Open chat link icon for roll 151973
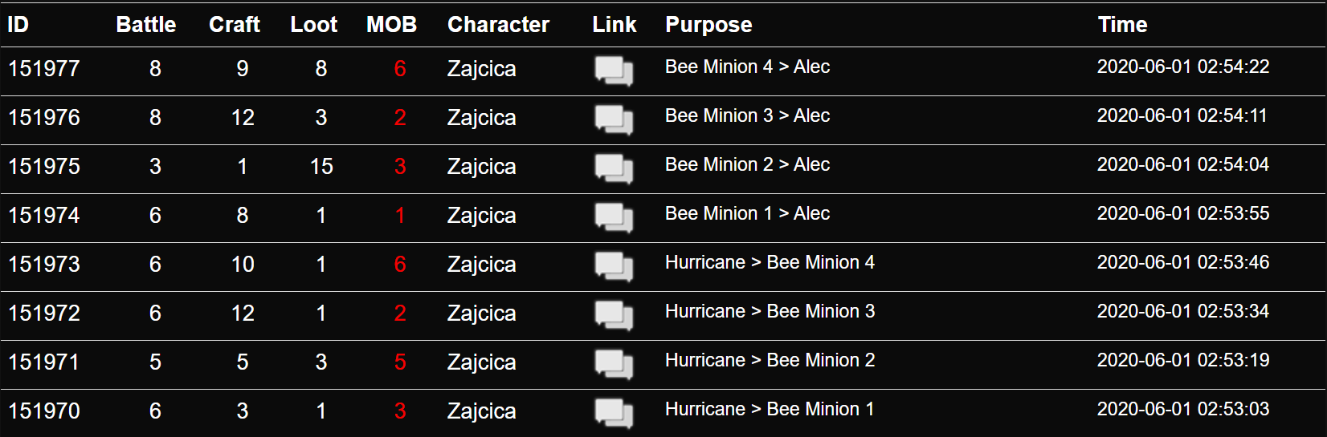This screenshot has width=1327, height=437. [614, 266]
